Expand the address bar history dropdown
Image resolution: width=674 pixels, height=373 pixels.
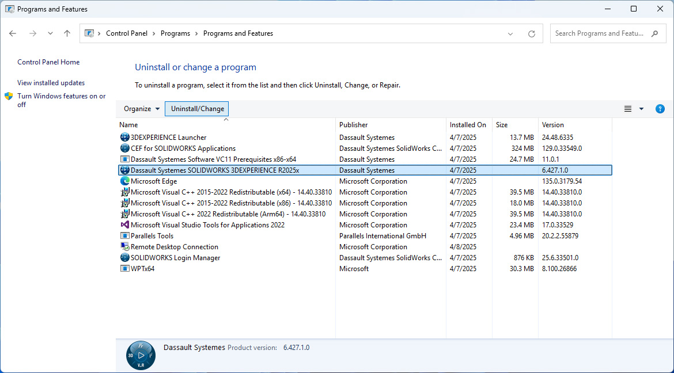[510, 34]
